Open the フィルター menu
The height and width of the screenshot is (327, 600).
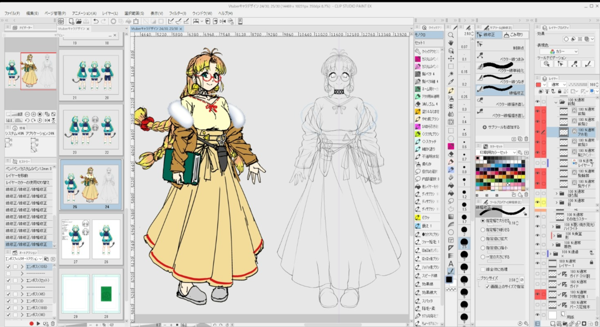(177, 13)
